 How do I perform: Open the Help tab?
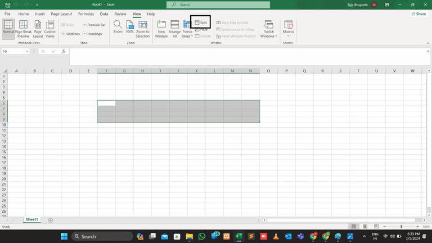tap(151, 13)
